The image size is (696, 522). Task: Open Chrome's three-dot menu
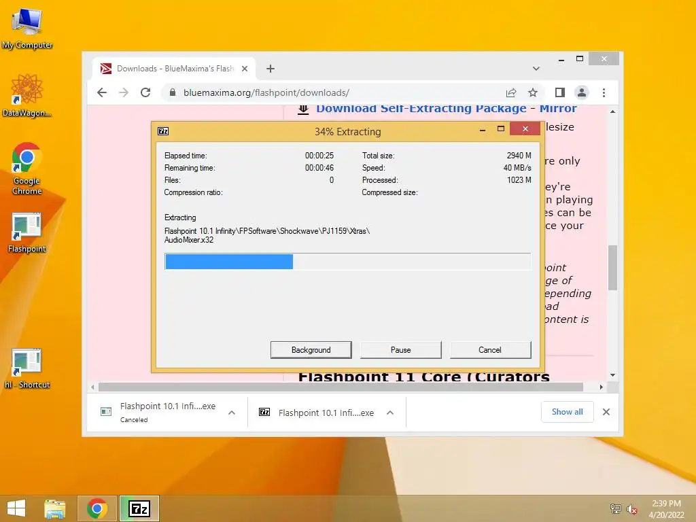604,92
